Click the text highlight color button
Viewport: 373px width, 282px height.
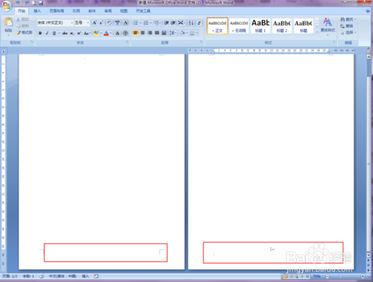point(96,33)
